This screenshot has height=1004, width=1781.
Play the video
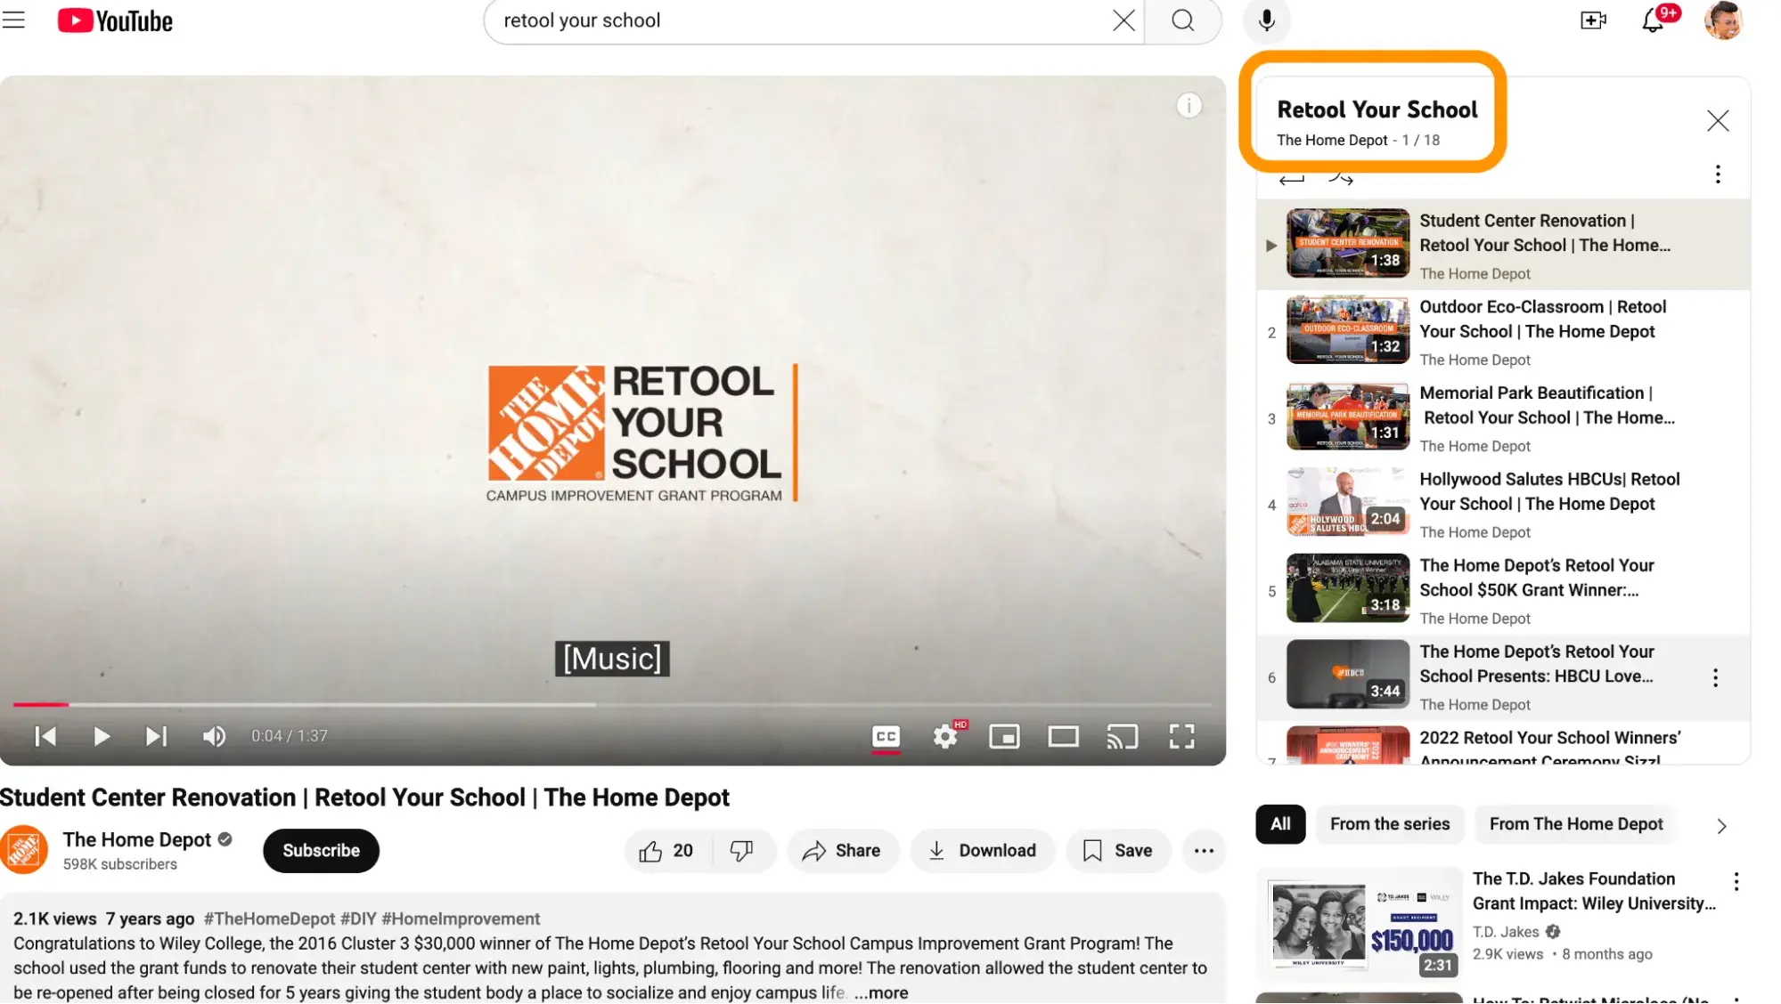click(x=102, y=736)
